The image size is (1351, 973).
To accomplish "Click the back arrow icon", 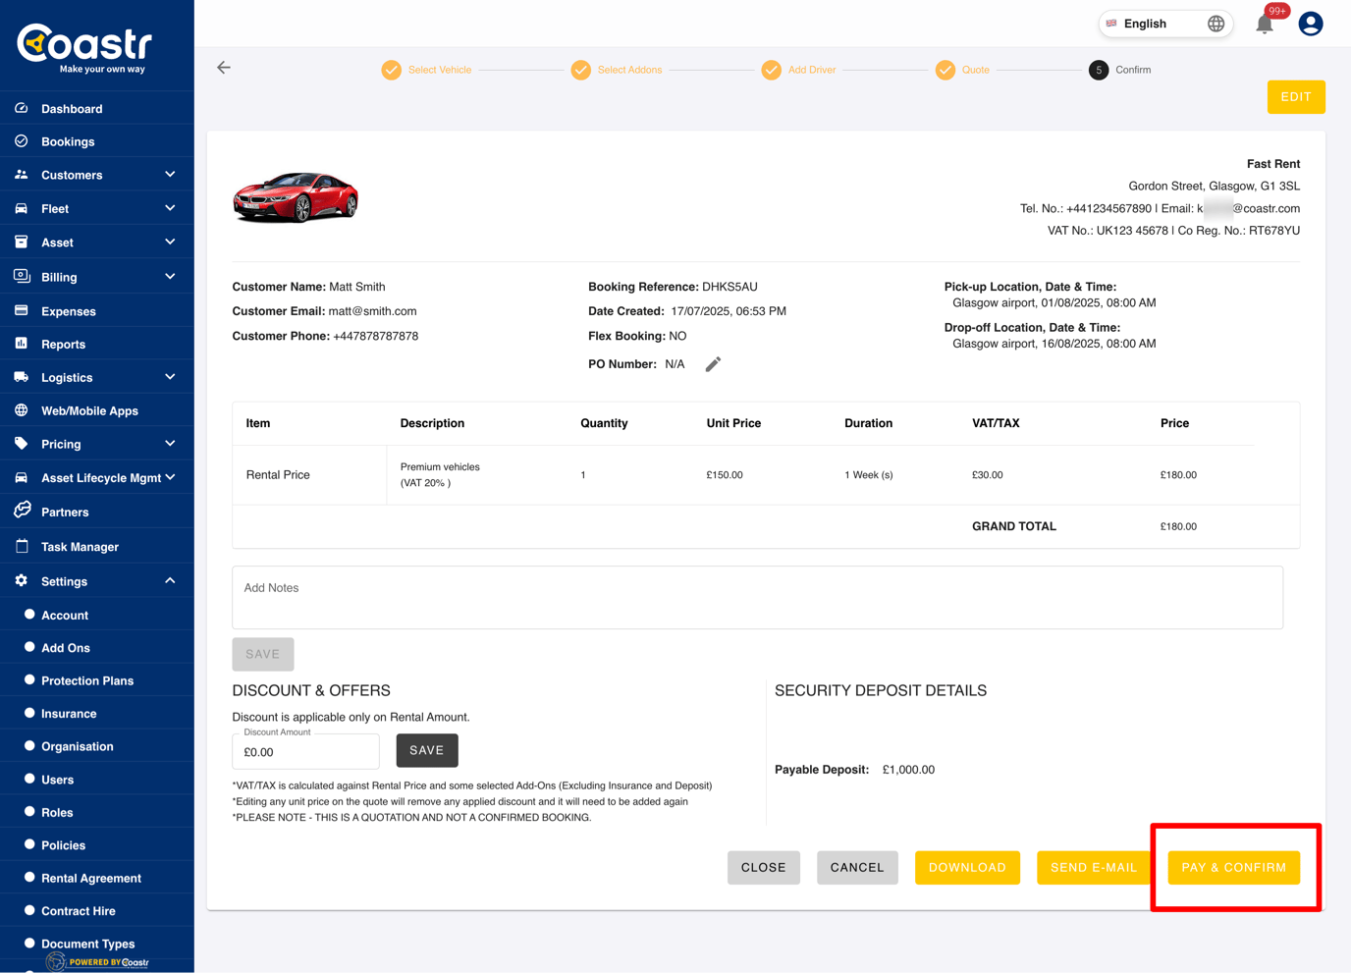I will pyautogui.click(x=224, y=68).
